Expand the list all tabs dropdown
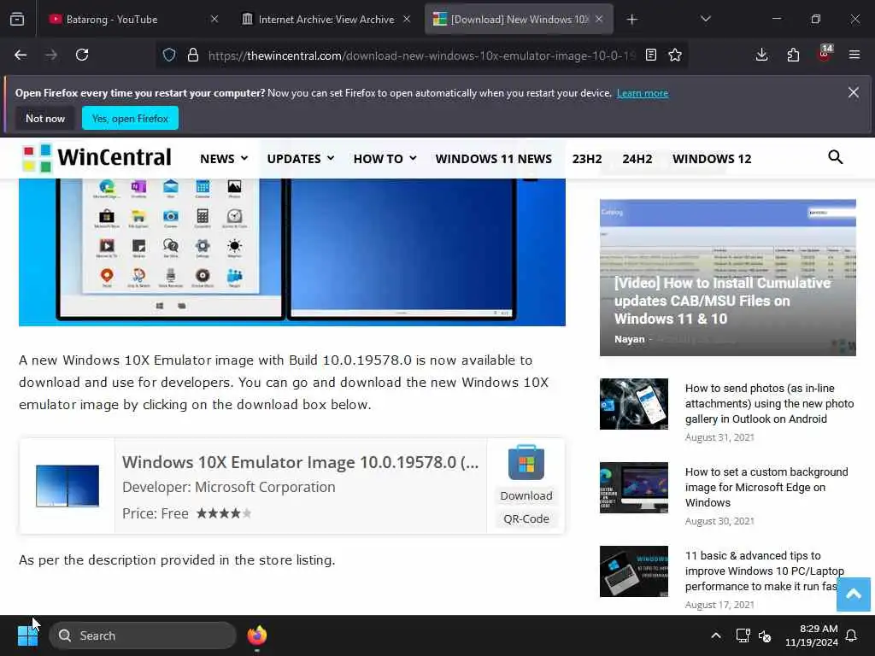875x656 pixels. [x=705, y=19]
